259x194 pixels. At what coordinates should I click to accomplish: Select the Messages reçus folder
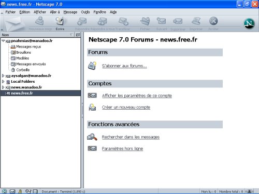pos(28,47)
